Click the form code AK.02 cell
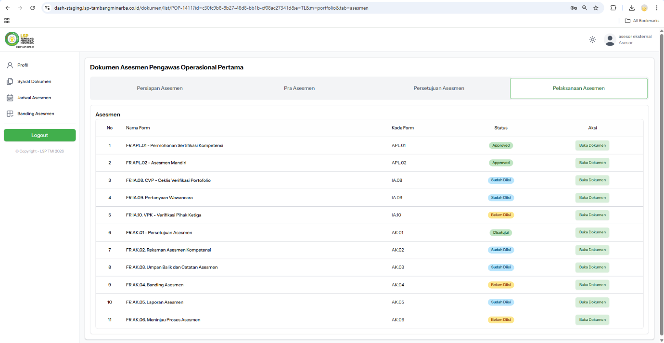Screen dimensions: 664x343 click(x=398, y=250)
